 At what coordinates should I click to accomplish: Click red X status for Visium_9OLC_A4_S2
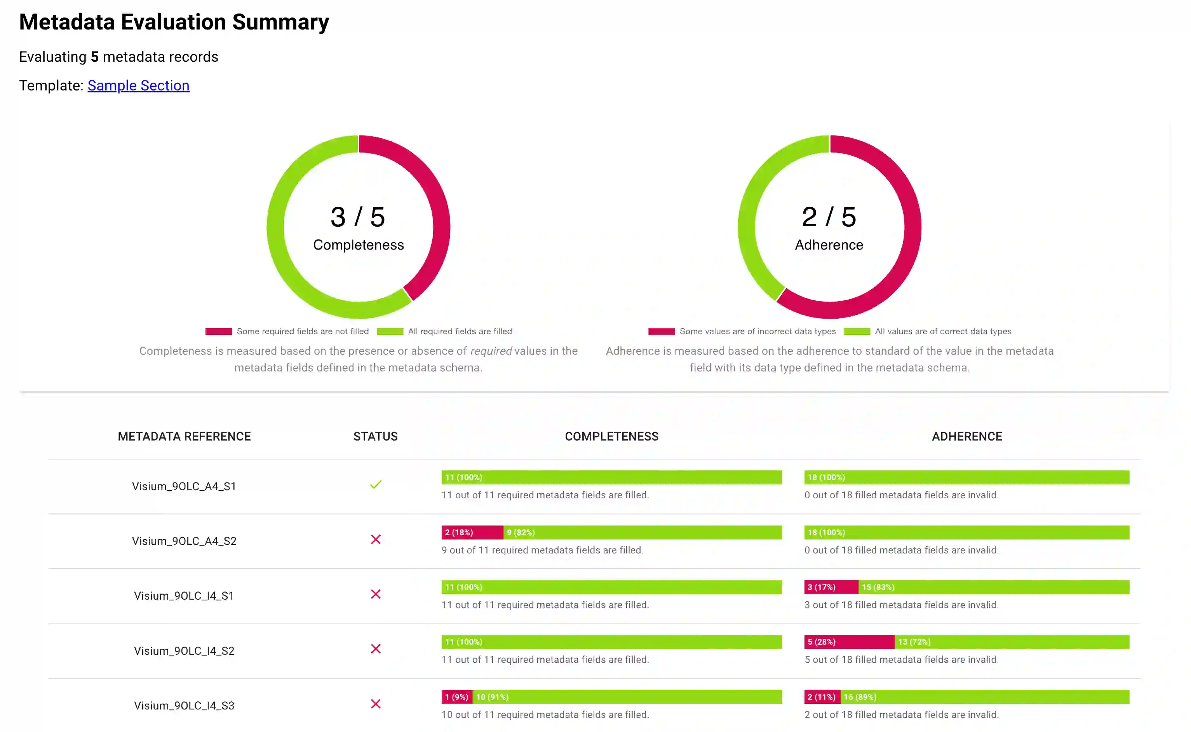pos(376,539)
